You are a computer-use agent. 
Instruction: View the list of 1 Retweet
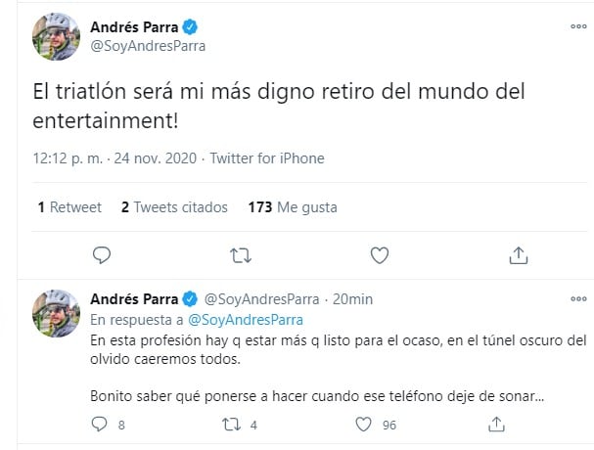click(68, 207)
